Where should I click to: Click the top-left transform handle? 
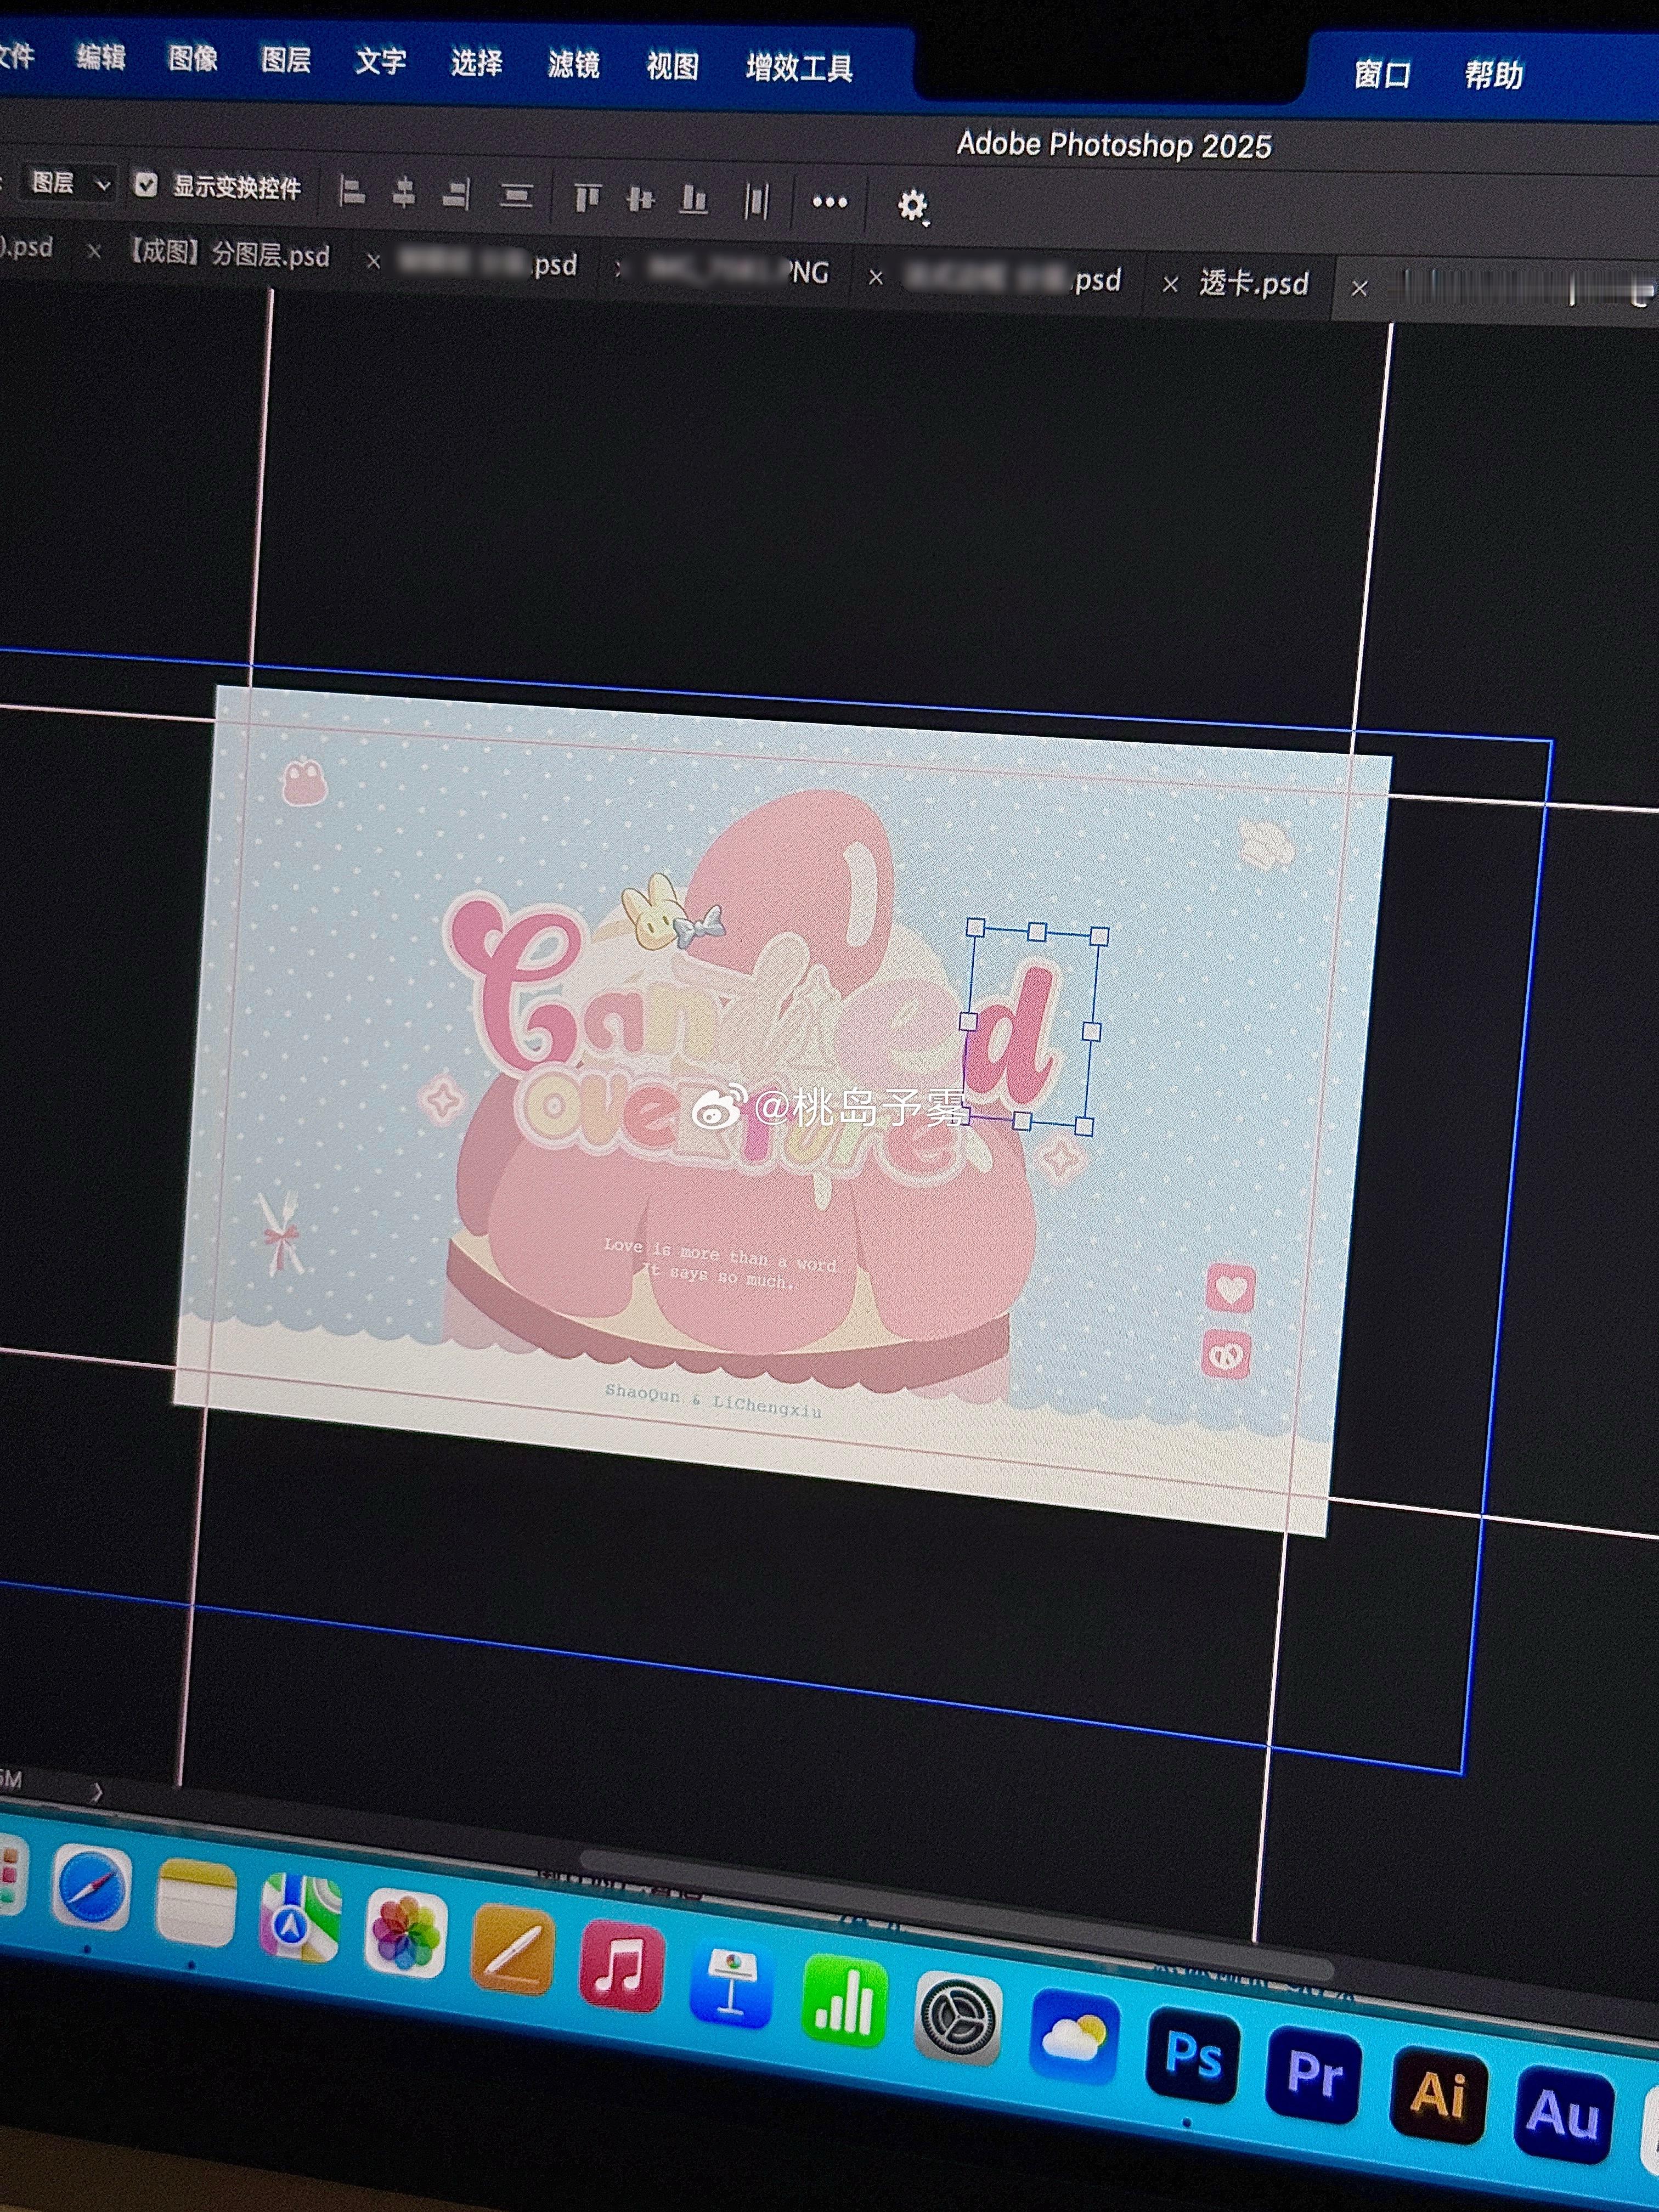977,928
